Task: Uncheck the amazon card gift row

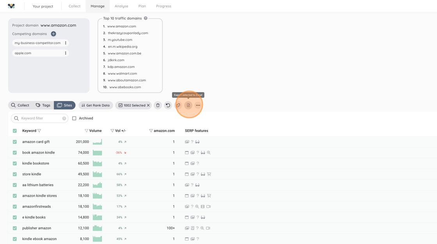Action: [15, 142]
